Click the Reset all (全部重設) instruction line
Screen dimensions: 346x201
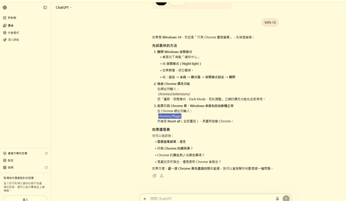tap(195, 121)
